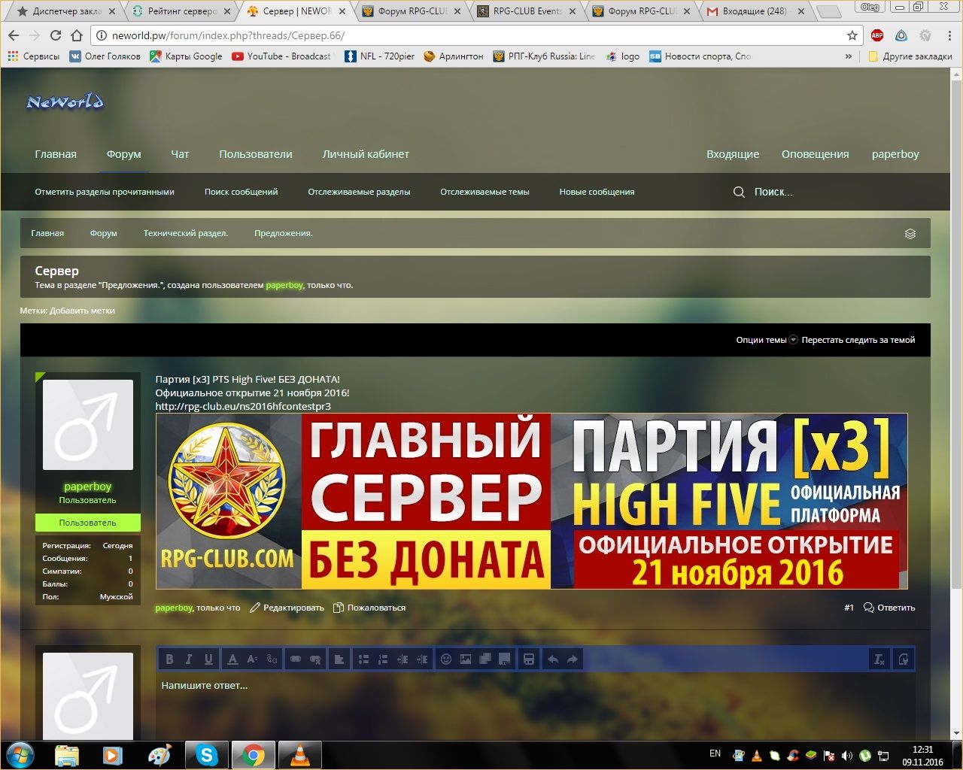Open font size menu in editor
The height and width of the screenshot is (770, 963).
click(253, 659)
